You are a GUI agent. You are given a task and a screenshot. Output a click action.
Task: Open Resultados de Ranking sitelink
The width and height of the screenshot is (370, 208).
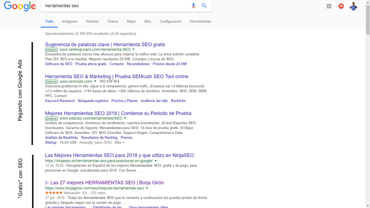coord(99,138)
